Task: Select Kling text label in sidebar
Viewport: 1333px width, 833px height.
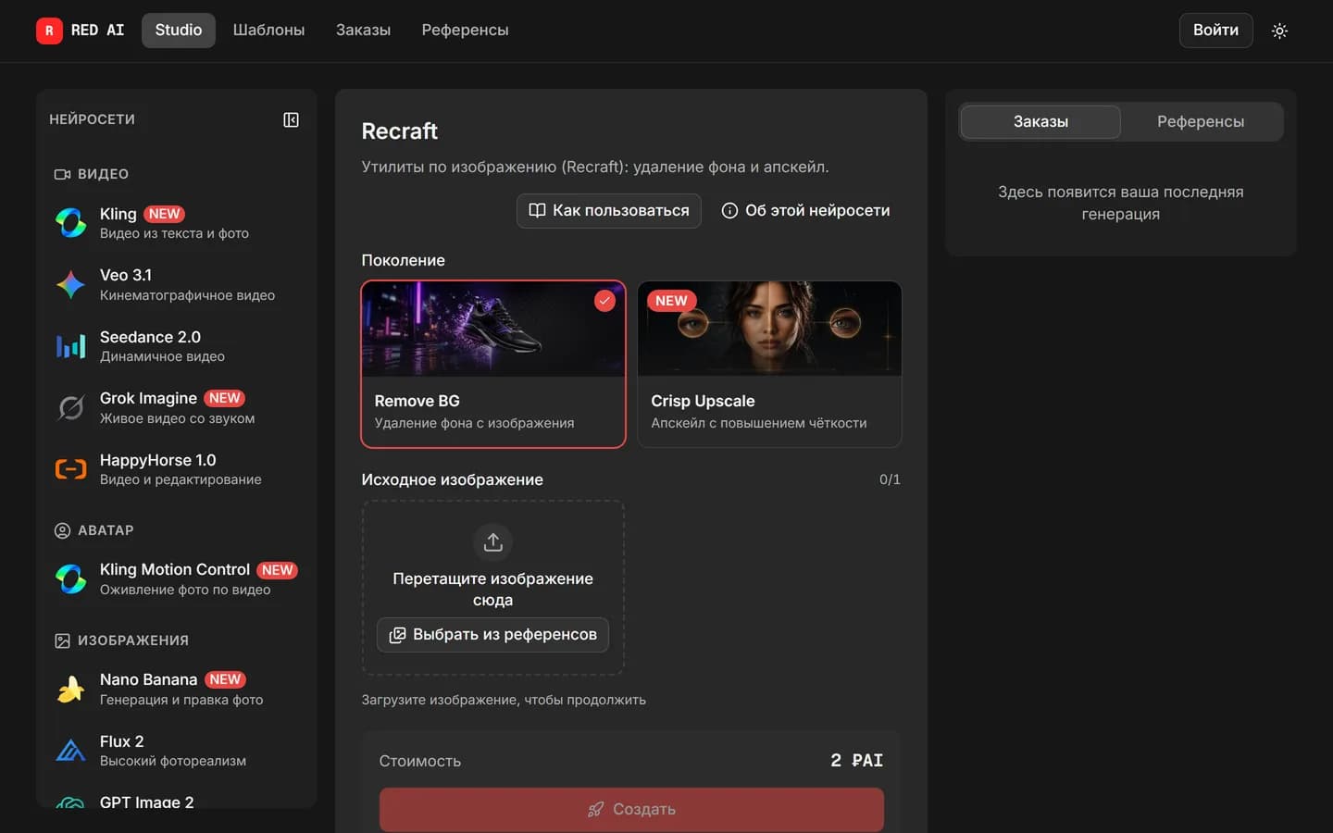Action: point(118,214)
